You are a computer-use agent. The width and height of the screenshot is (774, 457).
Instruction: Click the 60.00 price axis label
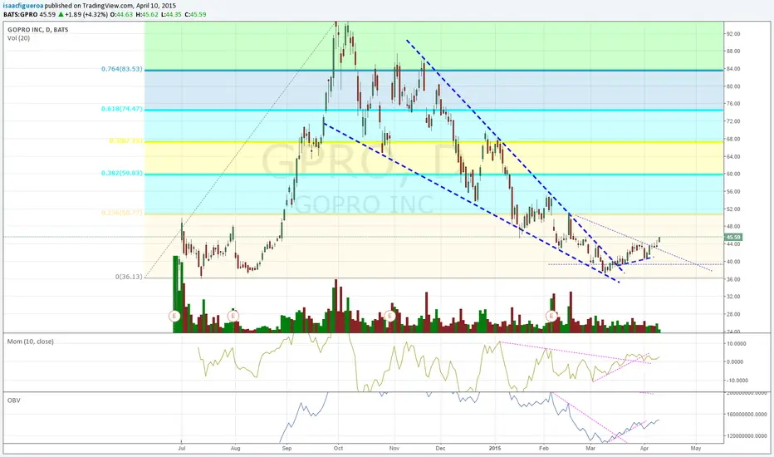(733, 174)
